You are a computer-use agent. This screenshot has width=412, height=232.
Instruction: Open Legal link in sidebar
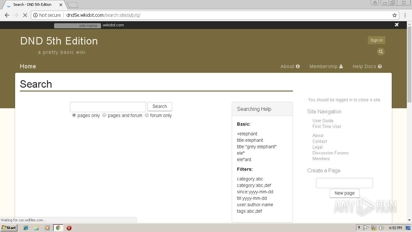tap(317, 147)
